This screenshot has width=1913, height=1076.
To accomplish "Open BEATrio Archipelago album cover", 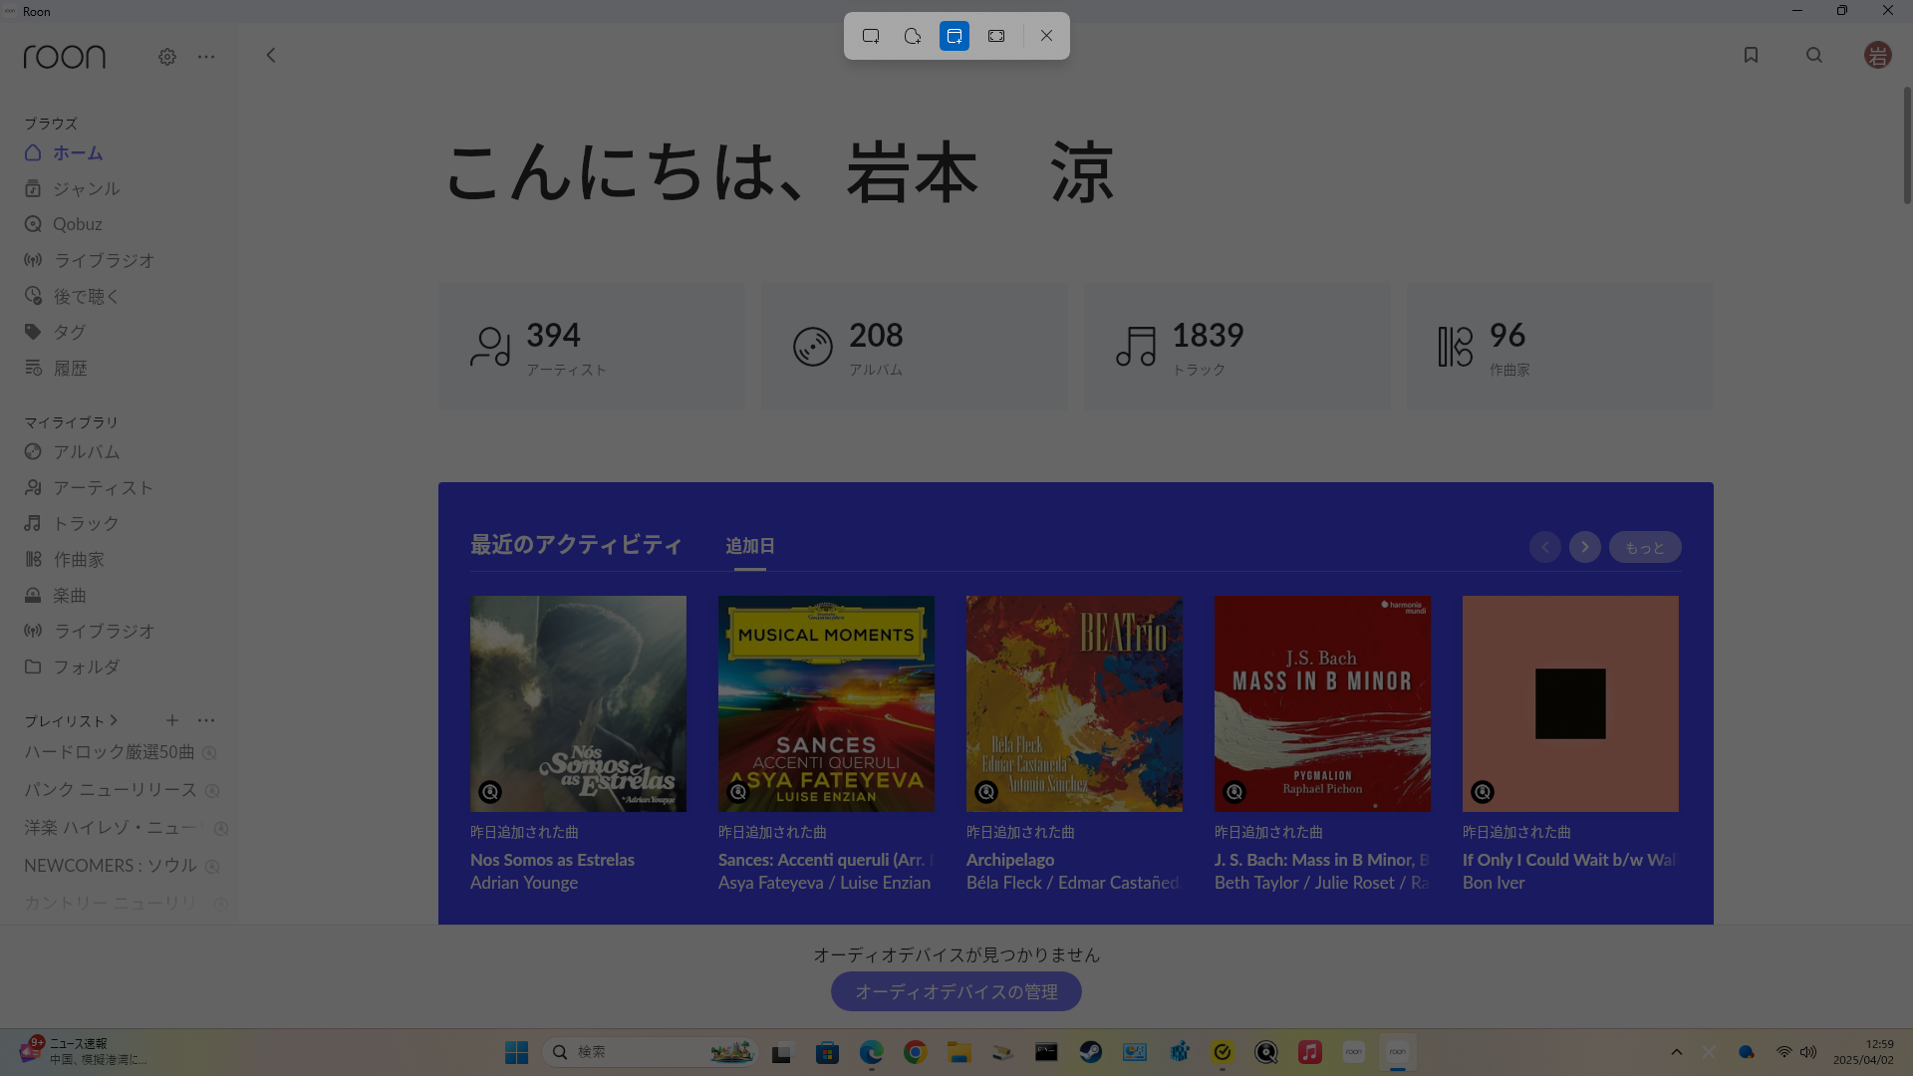I will click(1074, 703).
